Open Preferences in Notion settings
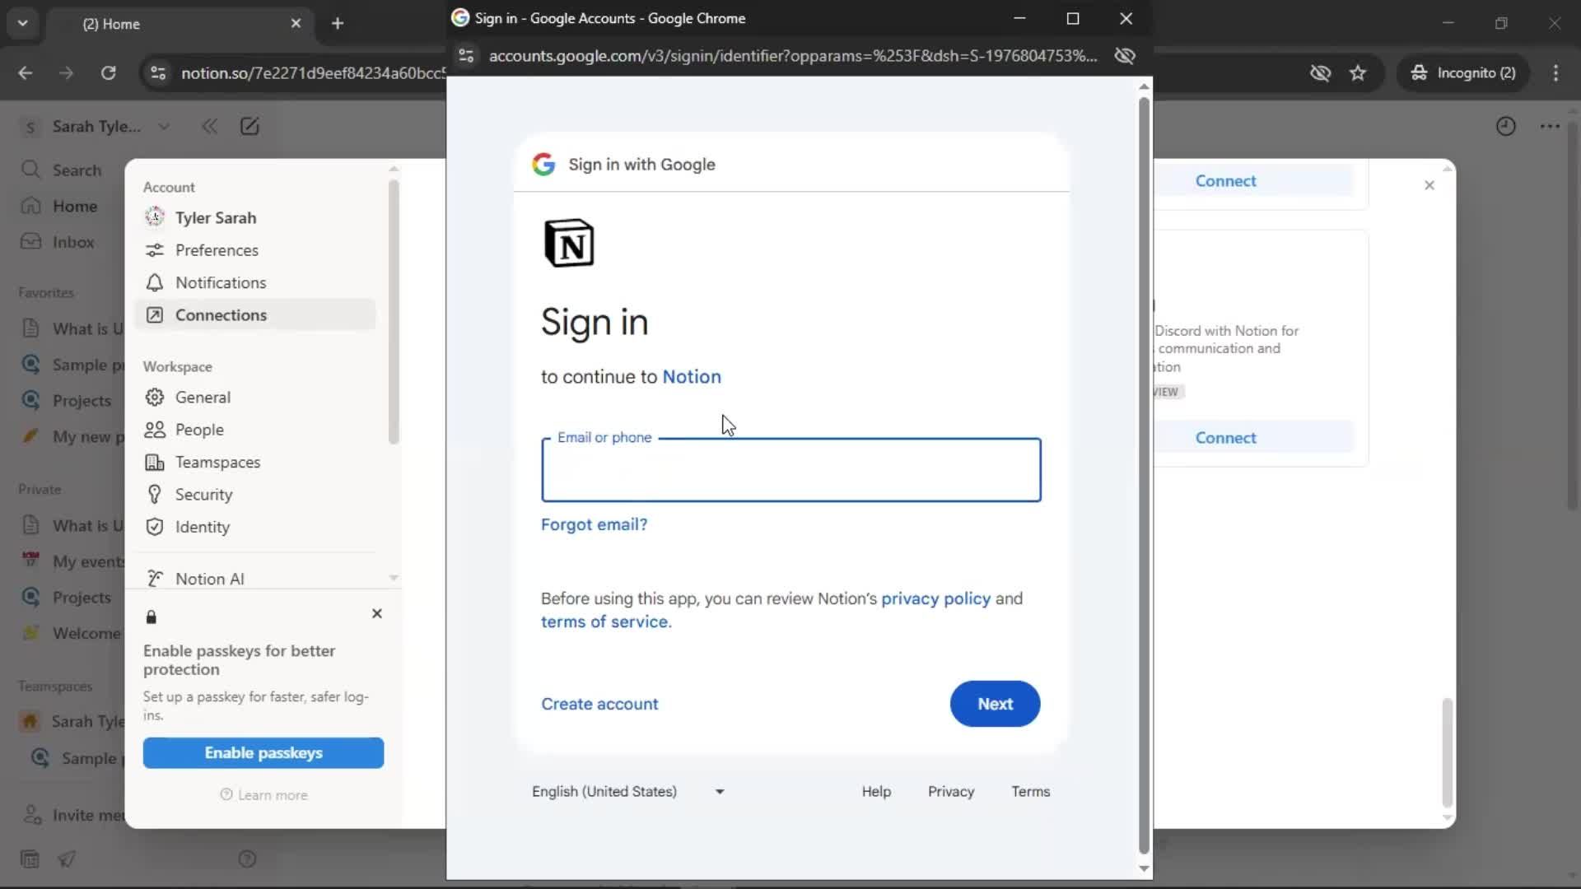 (x=255, y=250)
